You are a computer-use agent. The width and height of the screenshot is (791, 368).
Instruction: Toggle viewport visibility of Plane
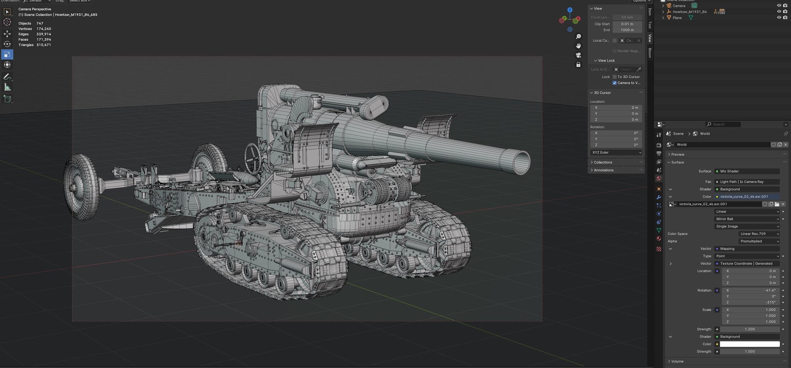[x=779, y=18]
